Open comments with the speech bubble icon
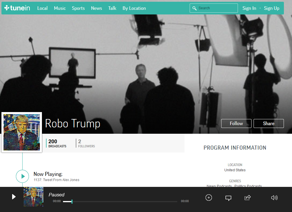The width and height of the screenshot is (292, 212). (228, 198)
